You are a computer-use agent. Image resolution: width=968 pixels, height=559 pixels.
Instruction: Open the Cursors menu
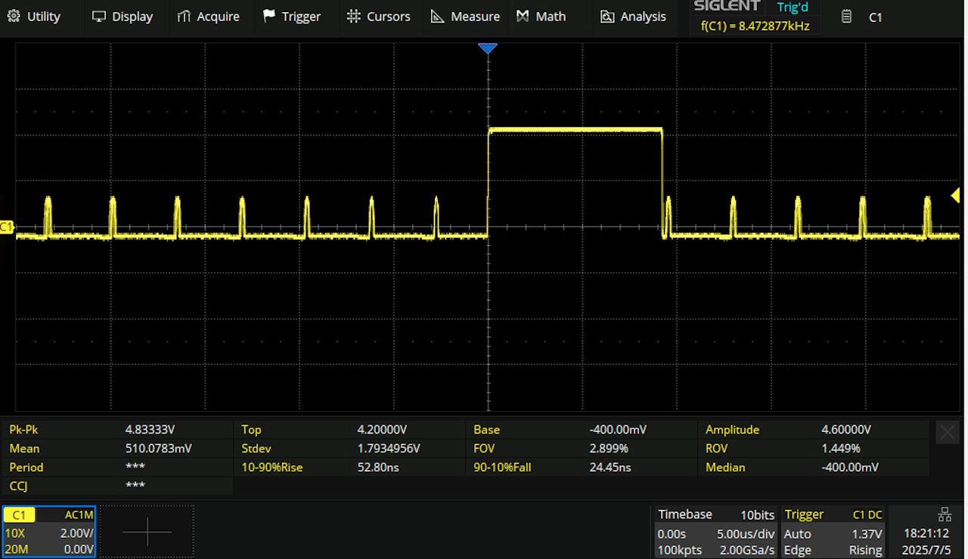(378, 17)
